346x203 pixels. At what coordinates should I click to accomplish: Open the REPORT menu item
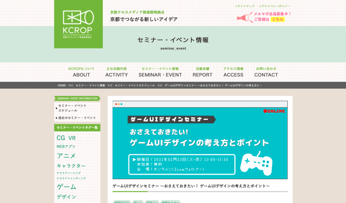[202, 72]
